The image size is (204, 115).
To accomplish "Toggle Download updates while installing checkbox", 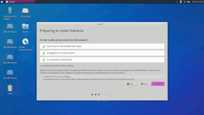I will 41,65.
